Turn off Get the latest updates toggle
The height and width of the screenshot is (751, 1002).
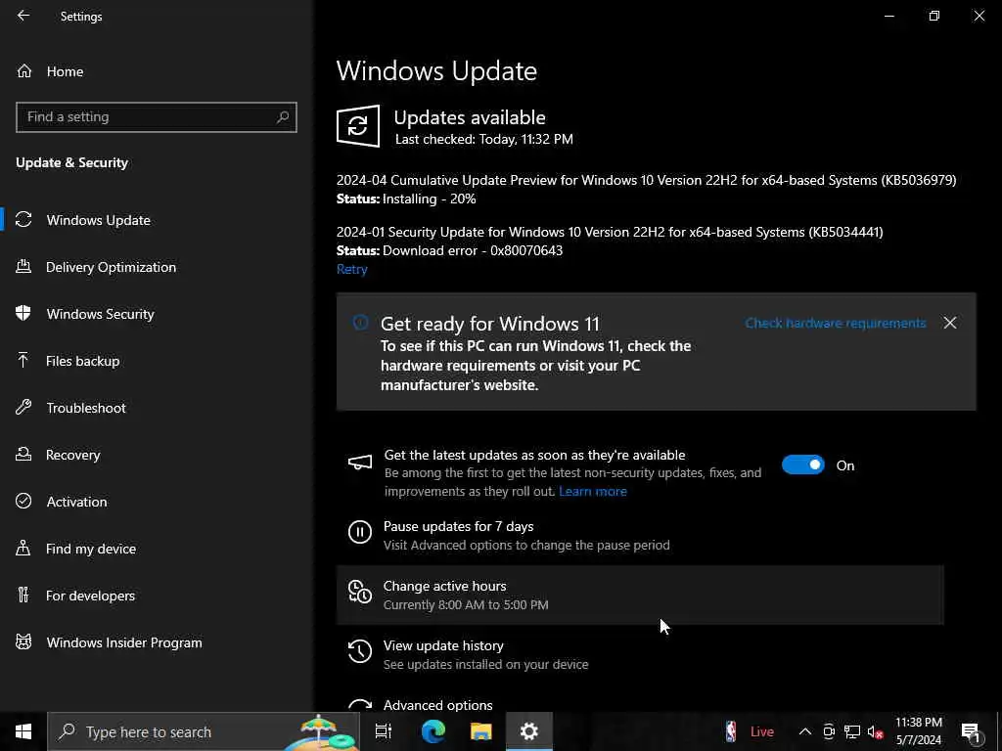tap(803, 464)
